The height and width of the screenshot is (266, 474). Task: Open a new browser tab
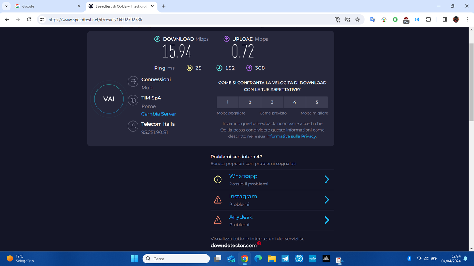[x=164, y=6]
